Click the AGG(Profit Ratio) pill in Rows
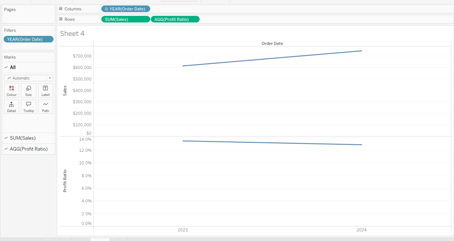Viewport: 454px width, 241px height. pyautogui.click(x=175, y=19)
